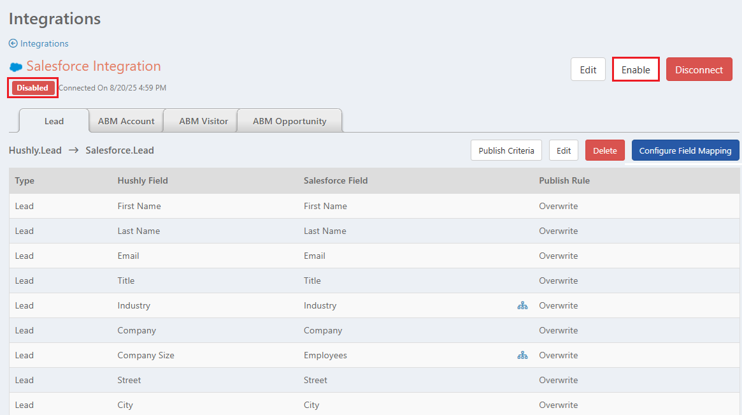This screenshot has height=415, width=742.
Task: Delete the Lead mapping
Action: (x=605, y=150)
